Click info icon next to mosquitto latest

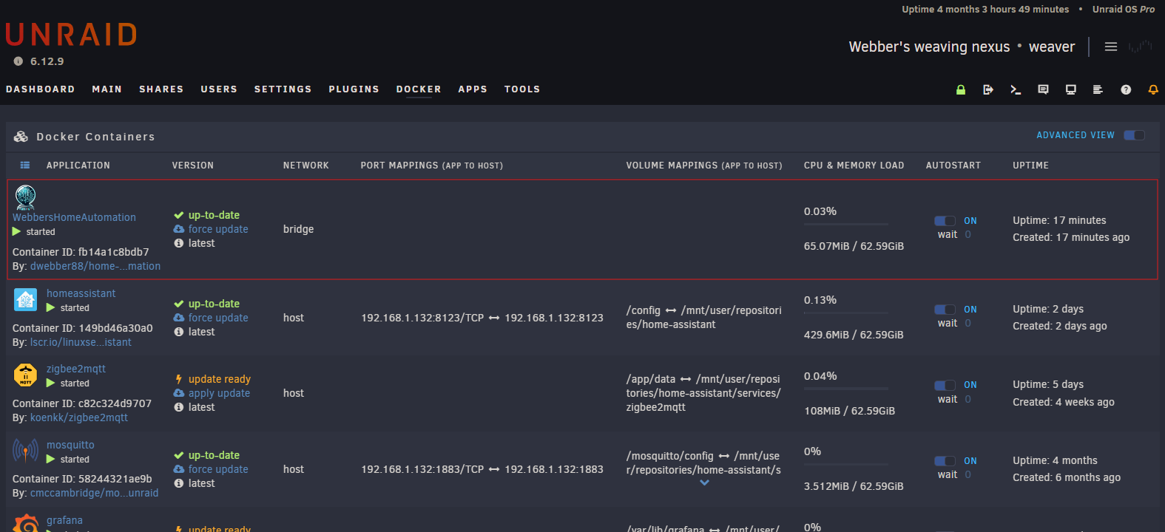179,483
